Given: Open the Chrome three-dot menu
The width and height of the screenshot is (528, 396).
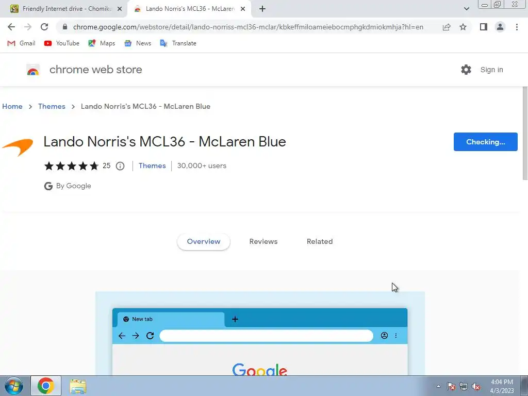Looking at the screenshot, I should tap(517, 27).
